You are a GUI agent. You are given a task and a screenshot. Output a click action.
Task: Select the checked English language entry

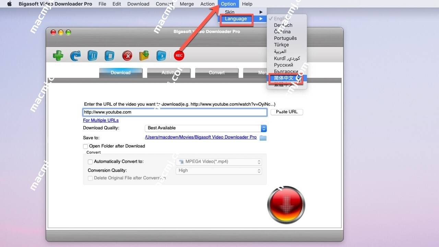(287, 19)
